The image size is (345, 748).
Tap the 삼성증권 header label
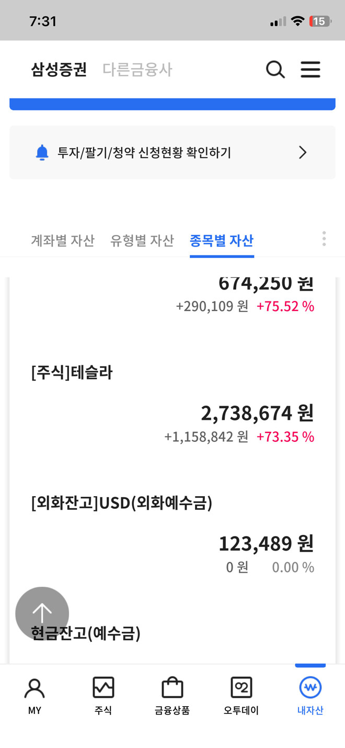[x=57, y=69]
